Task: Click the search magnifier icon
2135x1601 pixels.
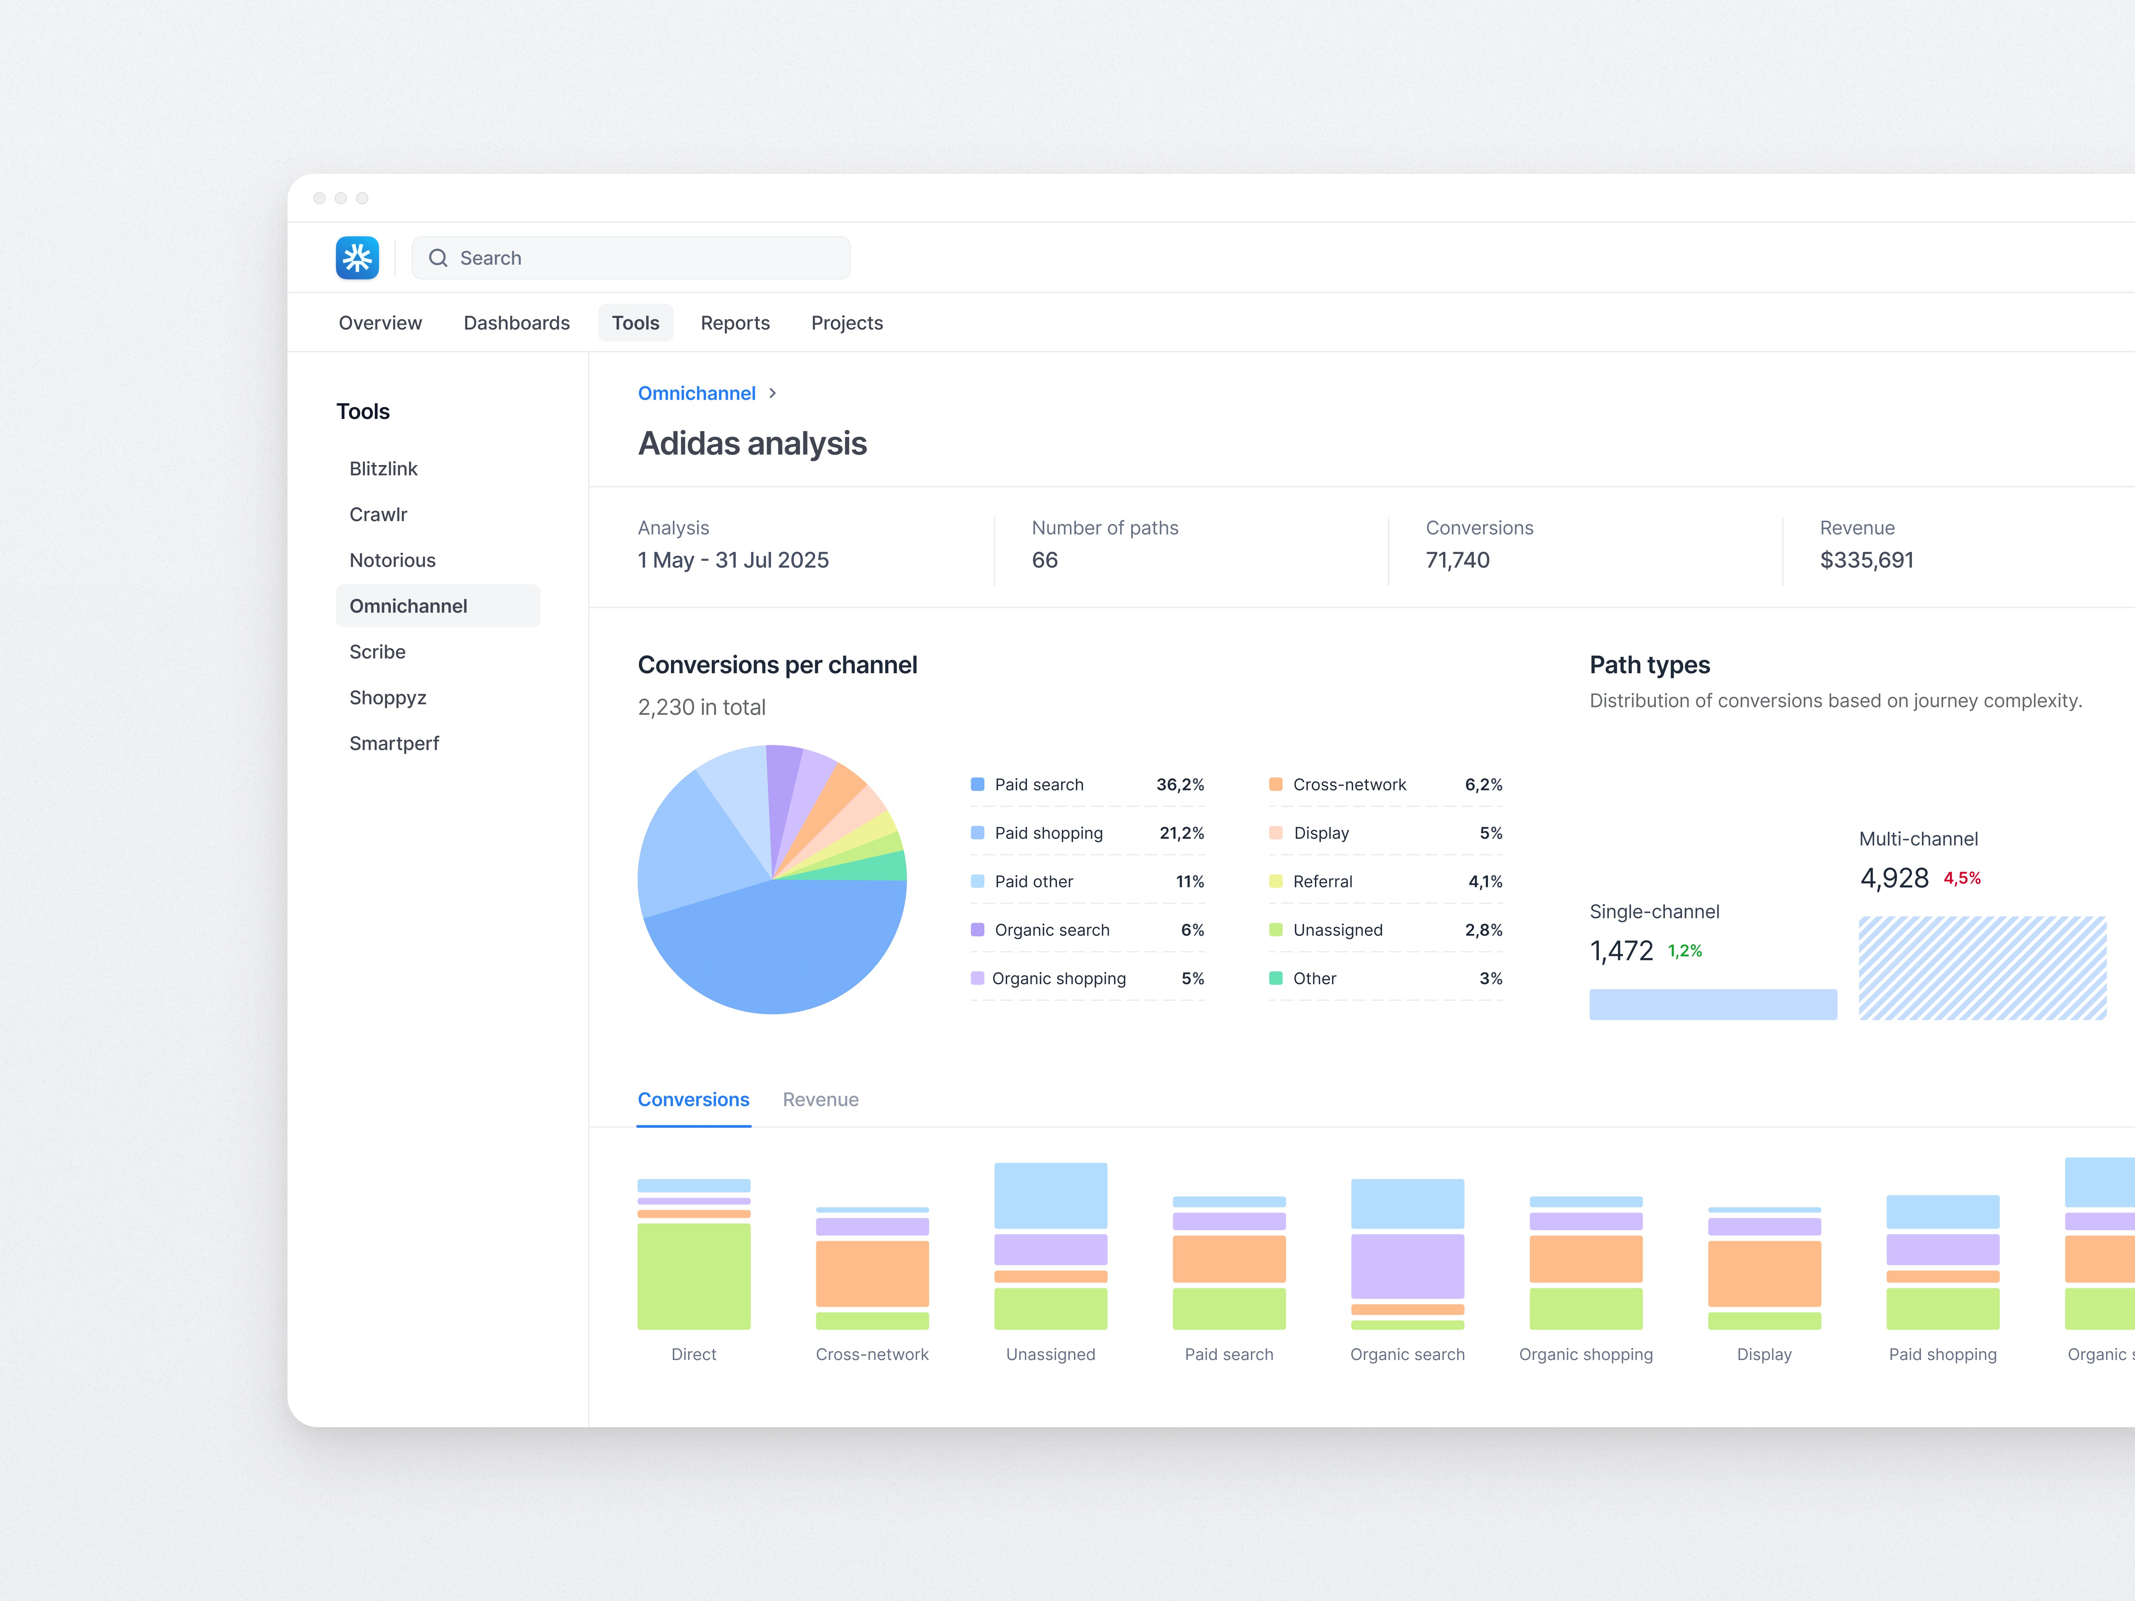Action: point(438,258)
